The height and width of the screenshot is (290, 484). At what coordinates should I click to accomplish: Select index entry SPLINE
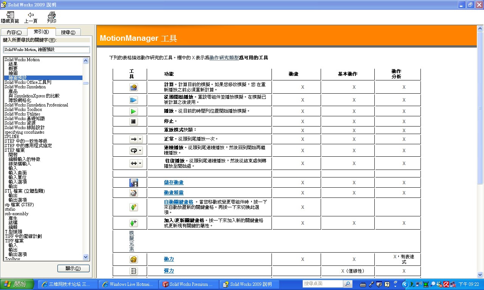(x=12, y=137)
